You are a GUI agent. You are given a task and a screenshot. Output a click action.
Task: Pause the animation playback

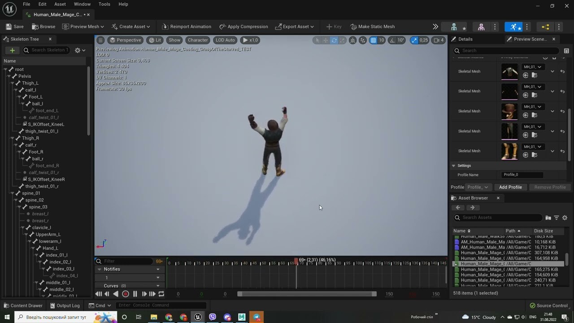pos(135,294)
